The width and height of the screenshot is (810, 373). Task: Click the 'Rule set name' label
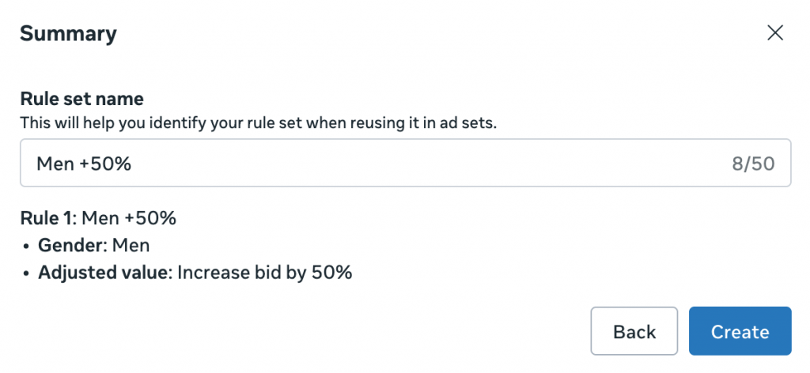tap(81, 100)
